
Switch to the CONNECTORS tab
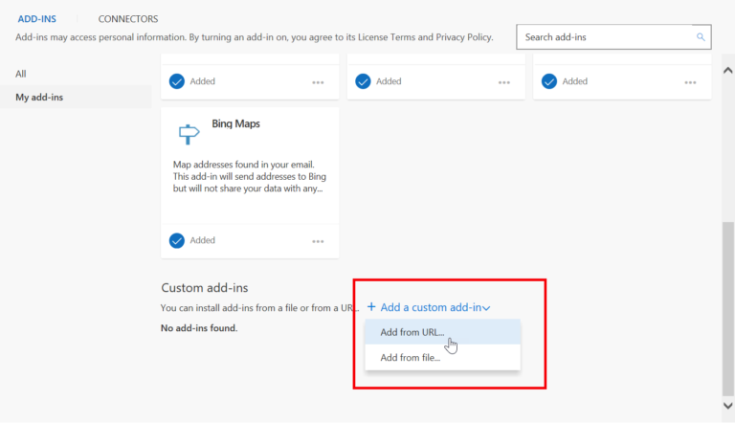click(128, 19)
